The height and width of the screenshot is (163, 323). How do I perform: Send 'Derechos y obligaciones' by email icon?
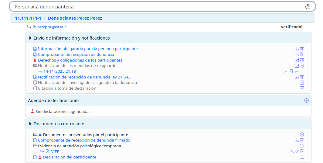pyautogui.click(x=302, y=60)
